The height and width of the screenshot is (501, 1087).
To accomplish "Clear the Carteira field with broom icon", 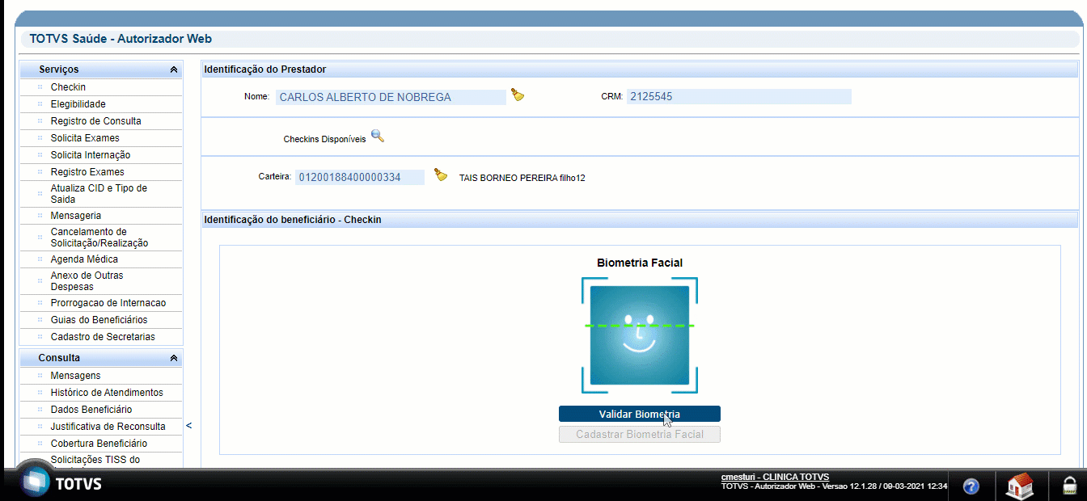I will pyautogui.click(x=441, y=175).
